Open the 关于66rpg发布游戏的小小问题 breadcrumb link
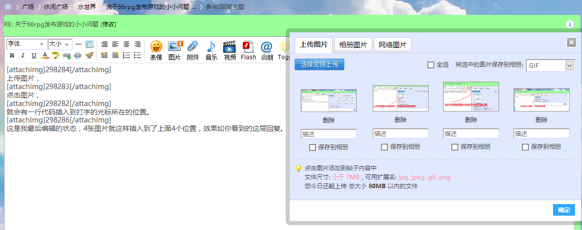Screen dimensions: 582x230 [151, 6]
